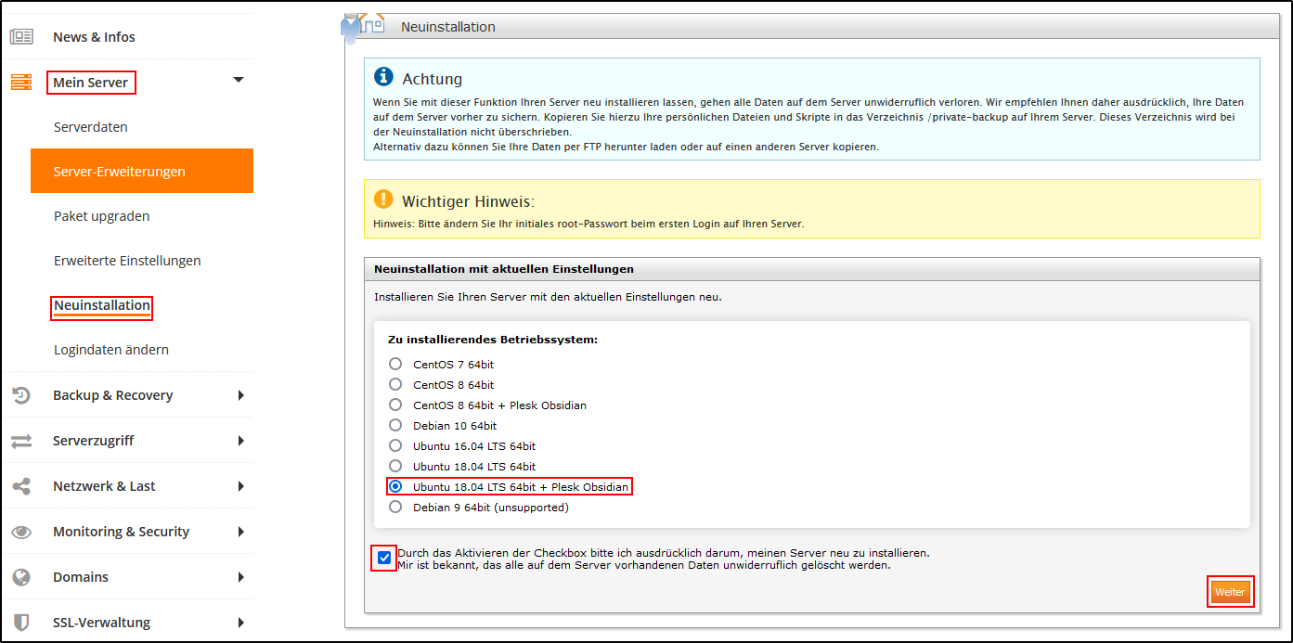Viewport: 1293px width, 643px height.
Task: Open Server-Erweiterungen in the sidebar
Action: (119, 172)
